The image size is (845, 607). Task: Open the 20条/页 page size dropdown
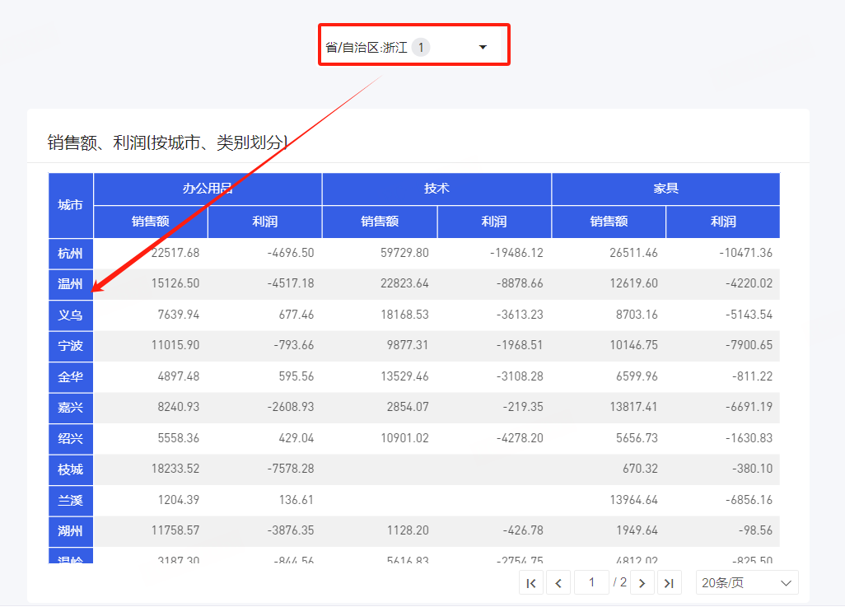coord(746,583)
